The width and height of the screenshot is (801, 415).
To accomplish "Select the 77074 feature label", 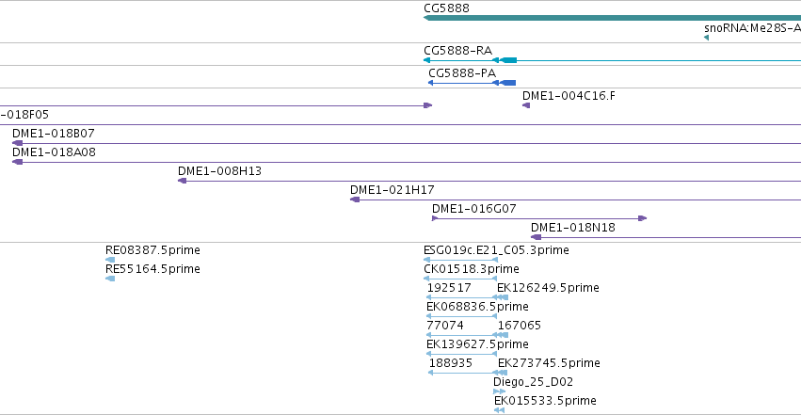I will (445, 326).
